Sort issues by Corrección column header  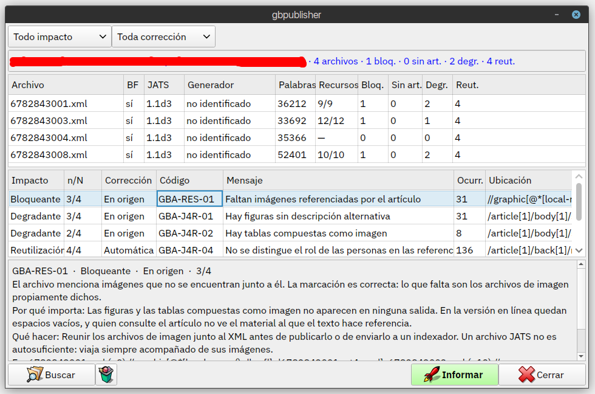[x=129, y=180]
